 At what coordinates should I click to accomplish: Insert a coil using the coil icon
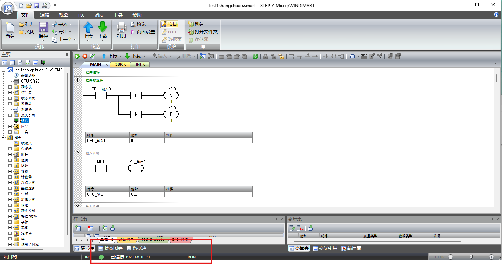coord(333,56)
